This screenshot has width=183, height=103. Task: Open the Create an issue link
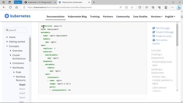[164, 36]
